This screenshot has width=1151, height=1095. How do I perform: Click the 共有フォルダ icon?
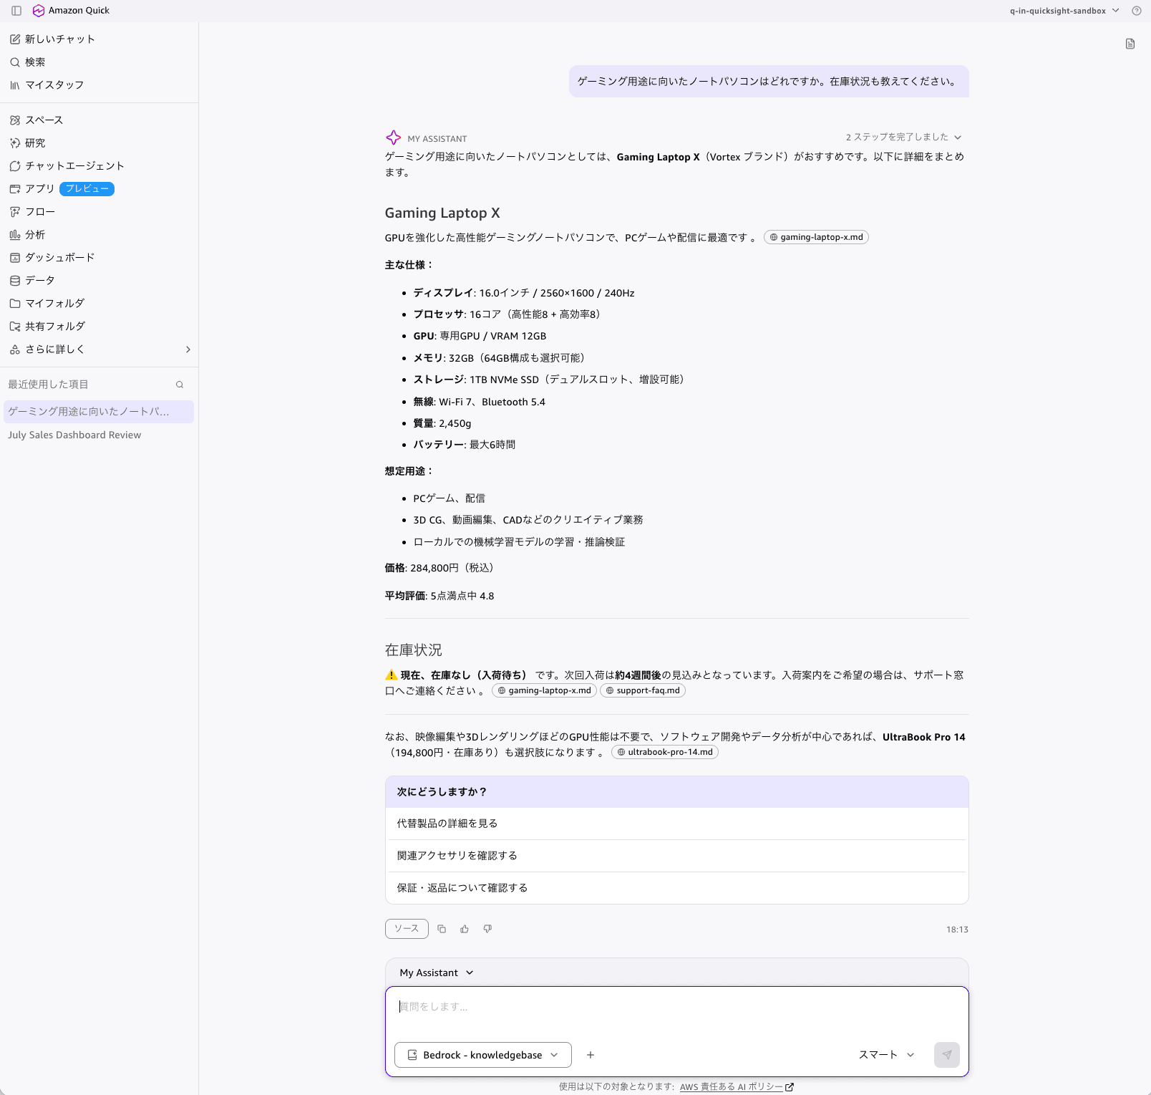click(15, 327)
